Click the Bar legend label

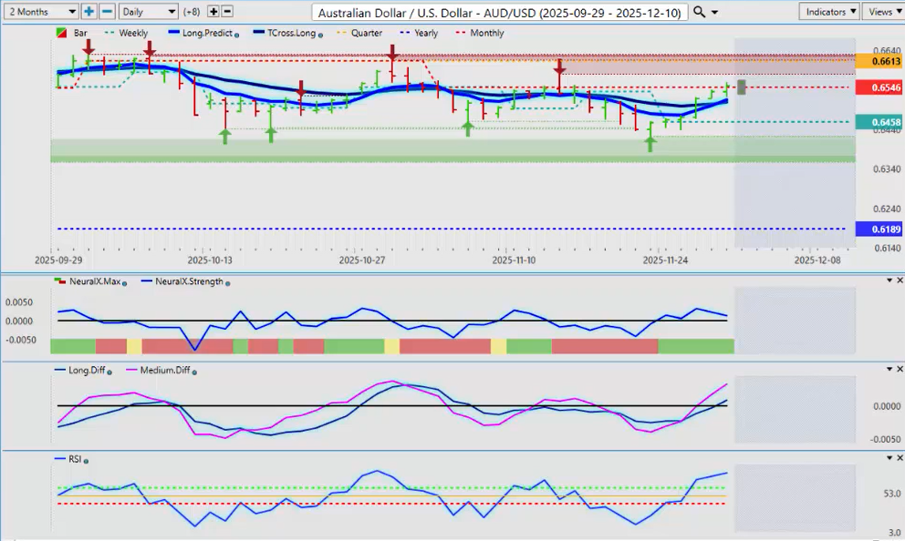[x=79, y=33]
